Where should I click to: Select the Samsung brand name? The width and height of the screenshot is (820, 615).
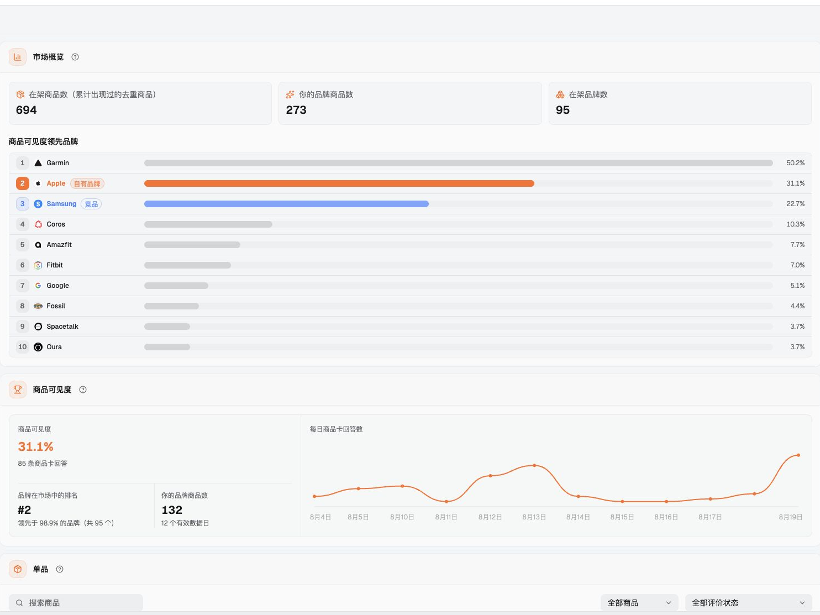point(61,204)
